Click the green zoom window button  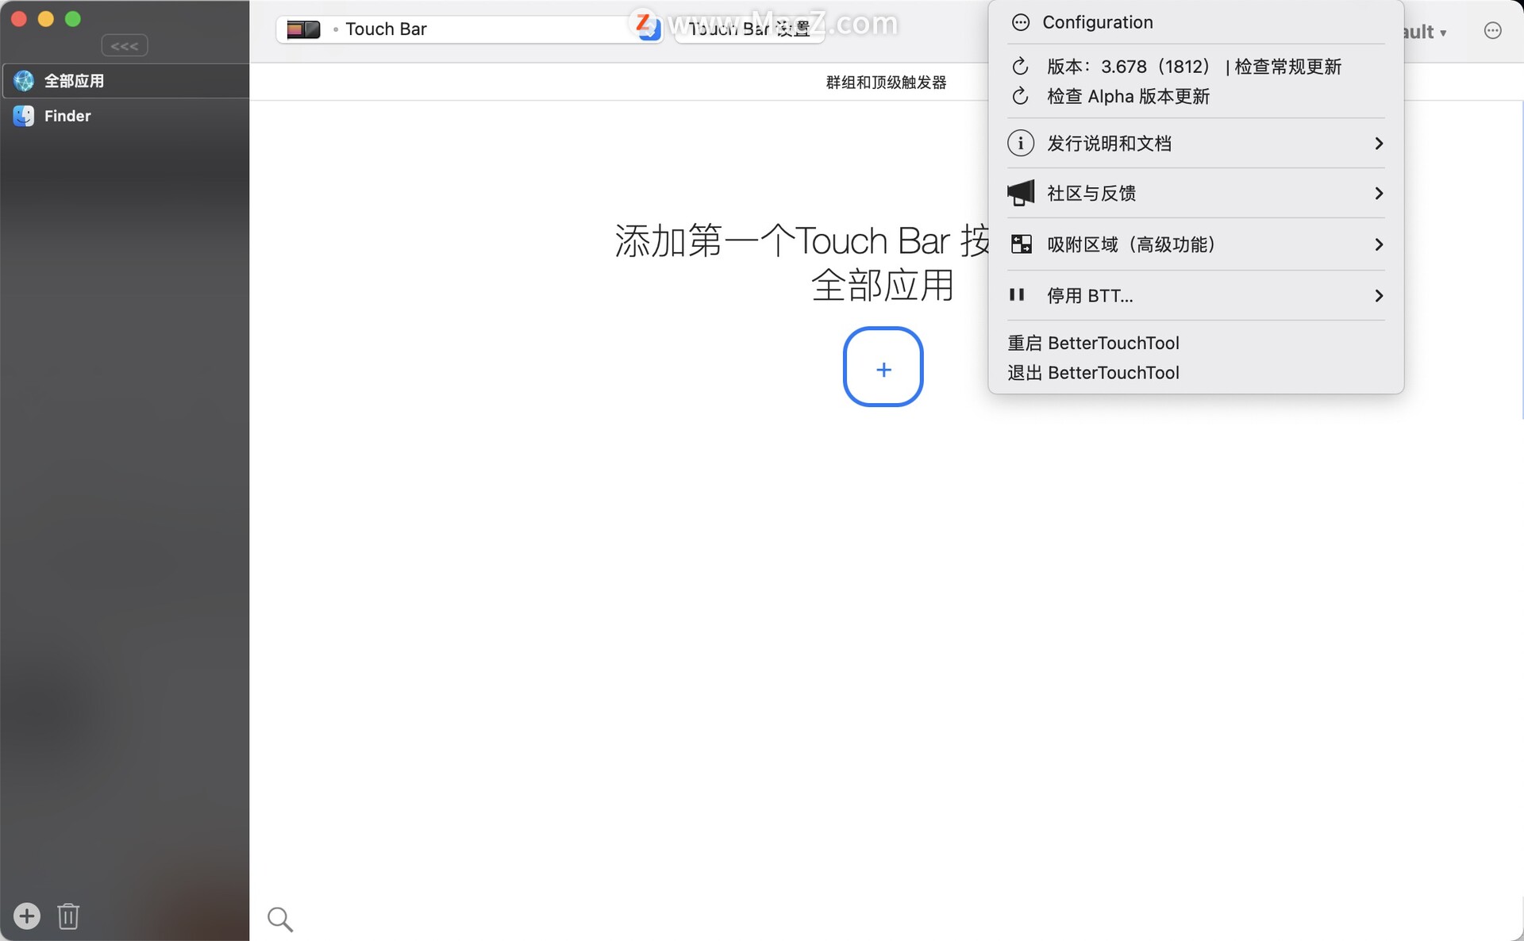click(73, 19)
